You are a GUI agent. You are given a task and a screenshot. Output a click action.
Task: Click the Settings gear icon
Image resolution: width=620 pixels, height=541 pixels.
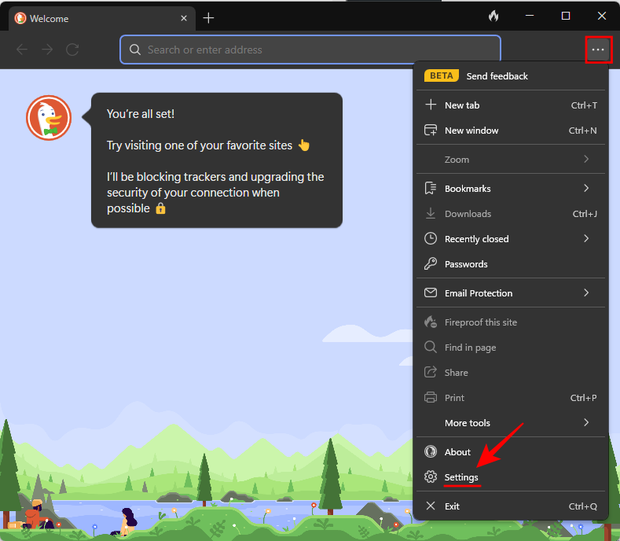pos(431,477)
